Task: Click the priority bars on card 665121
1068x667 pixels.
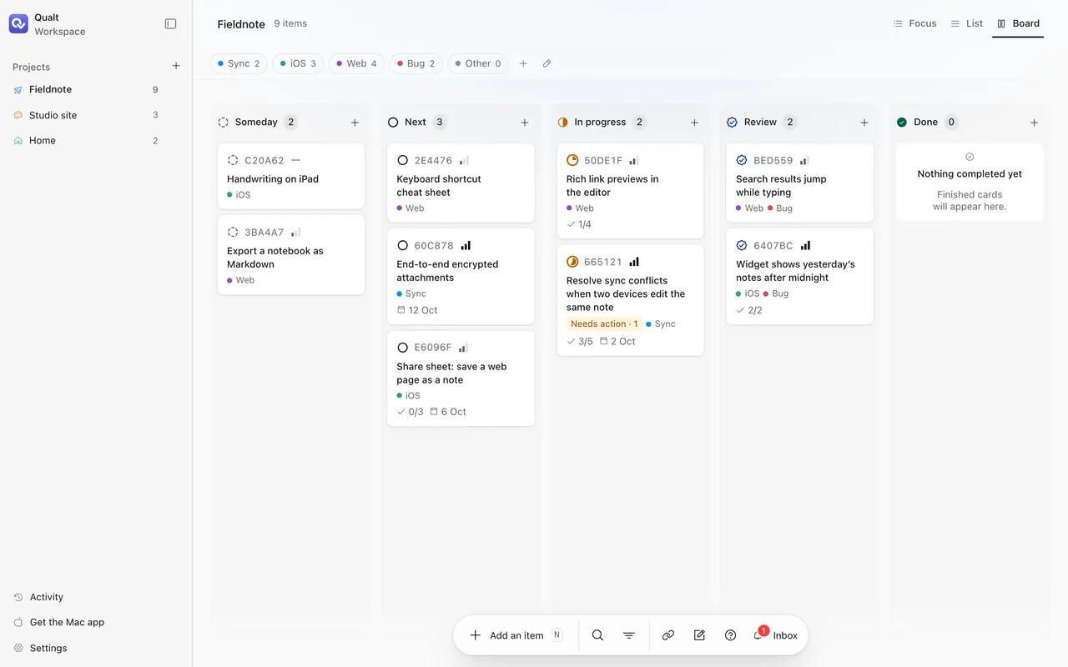Action: pyautogui.click(x=634, y=262)
